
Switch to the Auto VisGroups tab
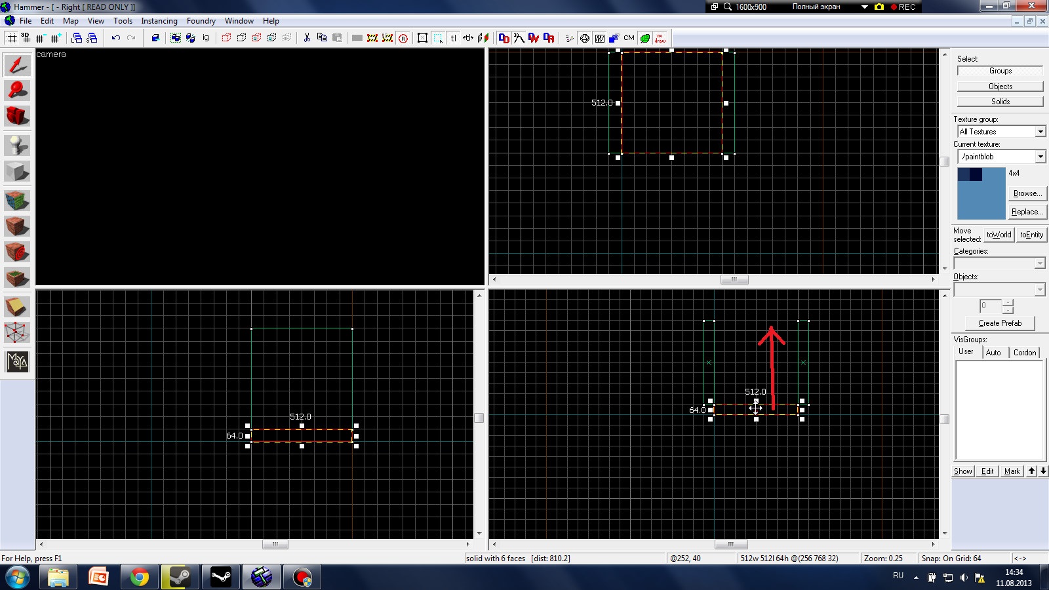point(993,353)
